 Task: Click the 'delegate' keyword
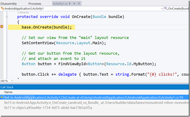tap(67, 74)
